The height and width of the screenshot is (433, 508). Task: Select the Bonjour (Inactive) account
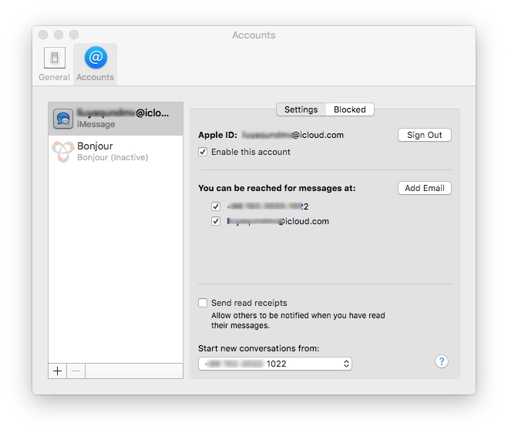pos(116,151)
